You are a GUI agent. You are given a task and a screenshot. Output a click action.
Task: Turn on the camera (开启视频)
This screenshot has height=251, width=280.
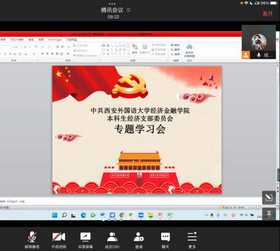click(59, 240)
